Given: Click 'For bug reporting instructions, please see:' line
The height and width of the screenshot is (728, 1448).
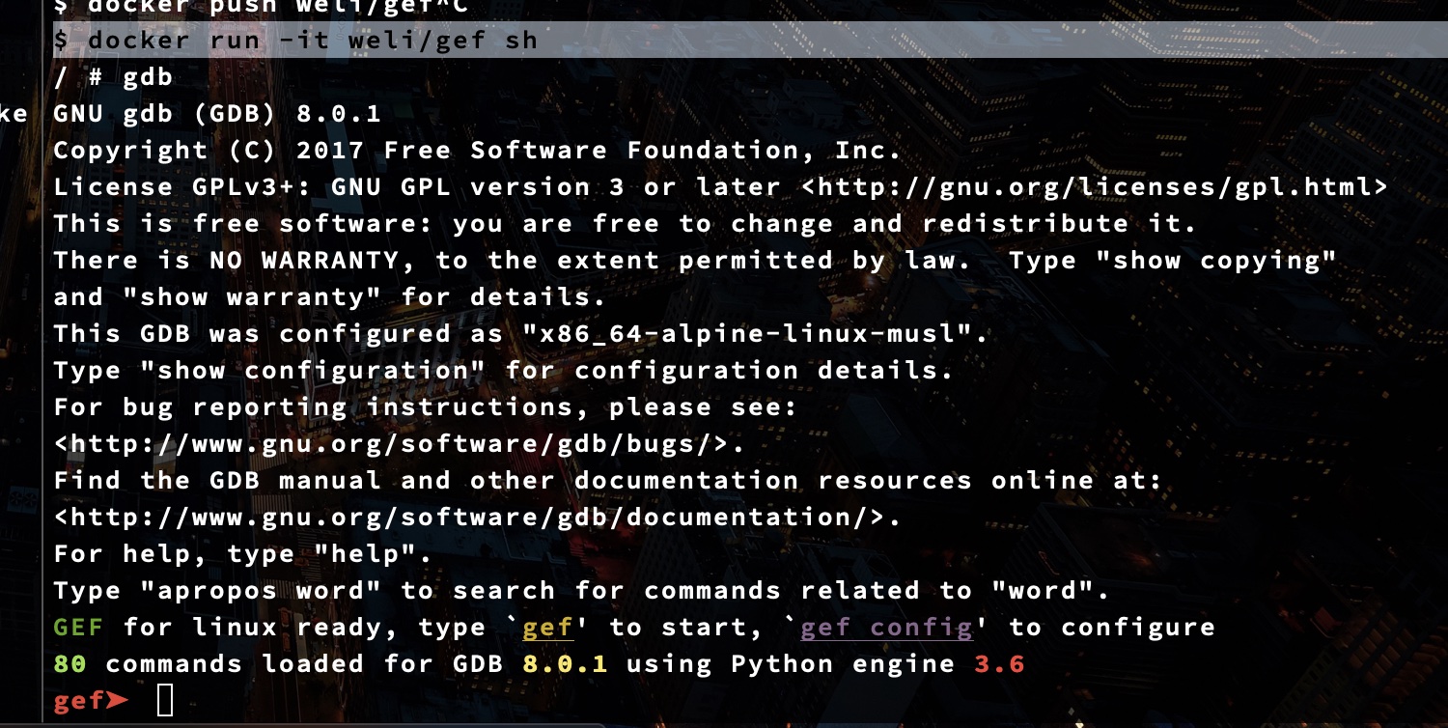Looking at the screenshot, I should [426, 407].
